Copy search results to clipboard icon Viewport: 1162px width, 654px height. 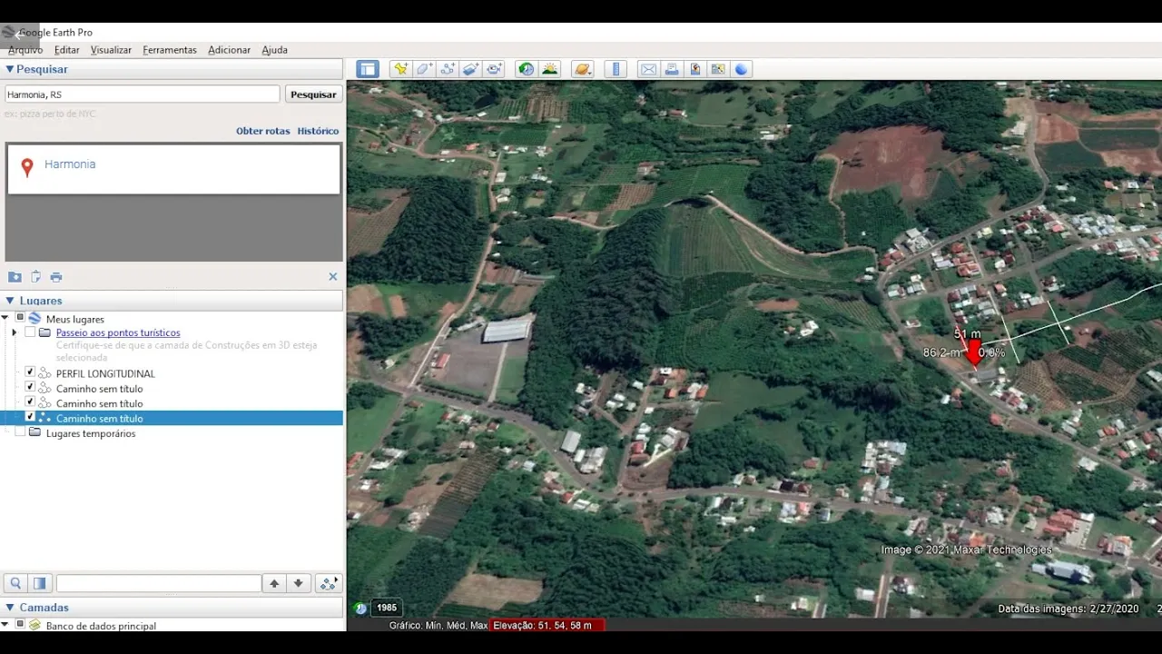point(35,277)
